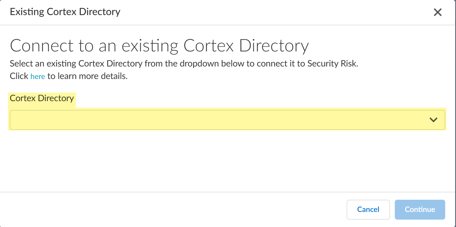Proceed with the blue Continue button

pyautogui.click(x=420, y=209)
